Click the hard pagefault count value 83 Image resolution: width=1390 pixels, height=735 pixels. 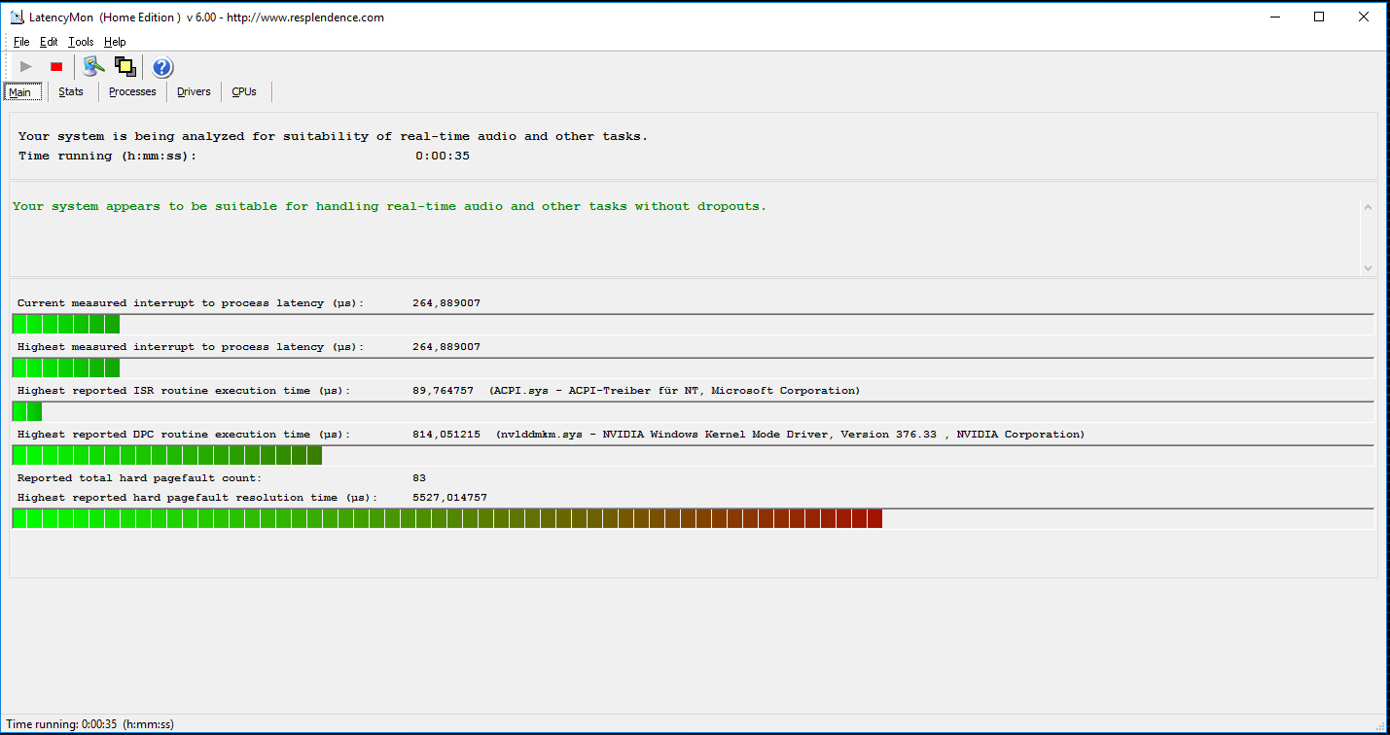(x=419, y=478)
